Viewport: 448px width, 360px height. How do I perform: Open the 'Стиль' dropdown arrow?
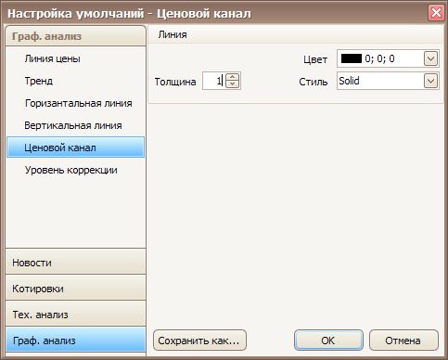tap(431, 81)
